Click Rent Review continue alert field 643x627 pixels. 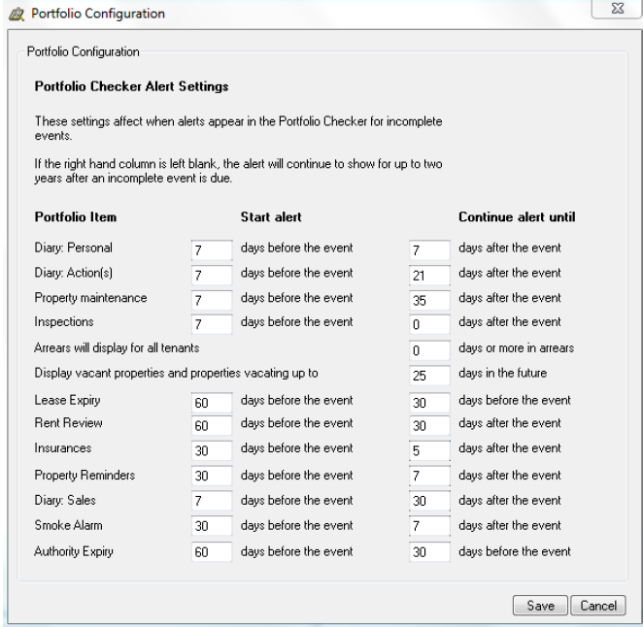coord(430,426)
